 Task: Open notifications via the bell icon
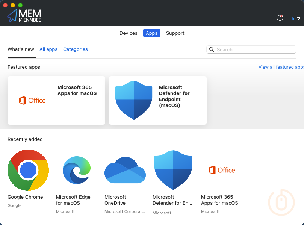point(280,18)
